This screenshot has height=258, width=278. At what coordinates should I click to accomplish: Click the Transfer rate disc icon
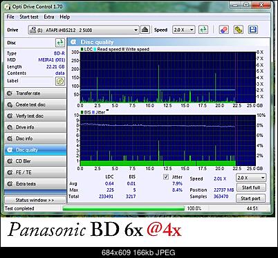(10, 93)
